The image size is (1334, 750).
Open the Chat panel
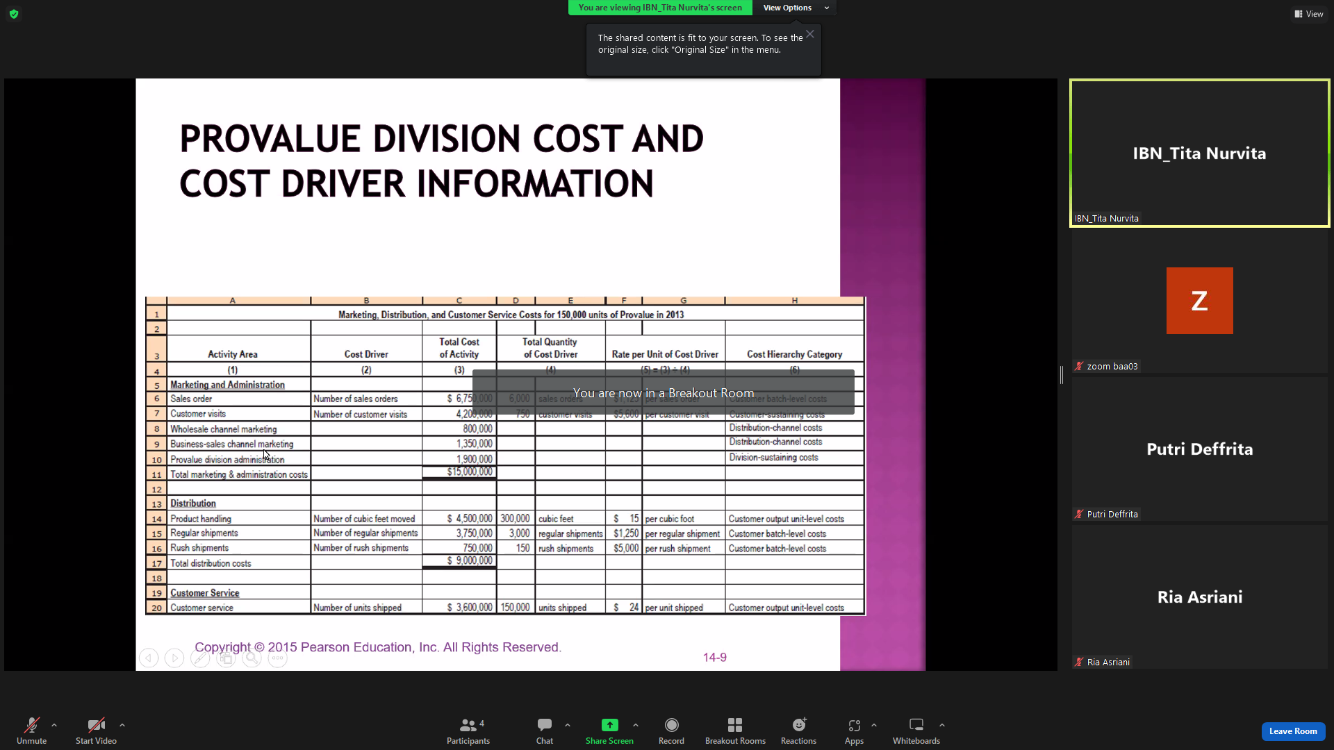[x=545, y=731]
